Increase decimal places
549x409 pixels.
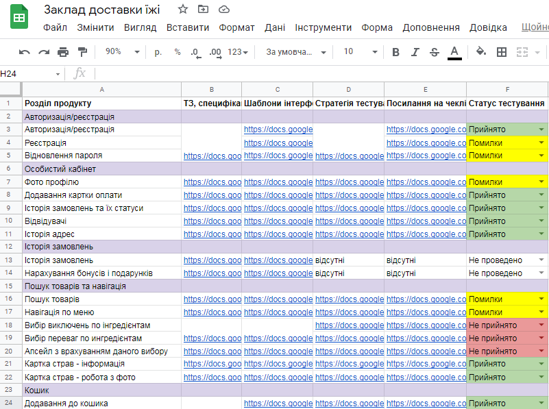(x=215, y=53)
